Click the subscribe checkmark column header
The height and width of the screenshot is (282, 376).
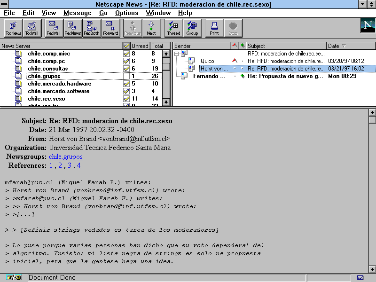[x=126, y=46]
